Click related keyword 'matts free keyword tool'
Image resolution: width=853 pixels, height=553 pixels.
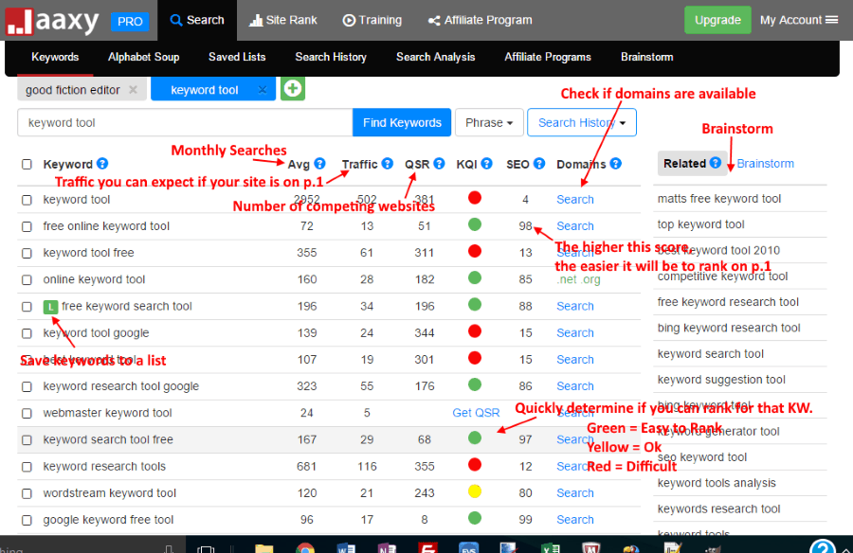[719, 199]
